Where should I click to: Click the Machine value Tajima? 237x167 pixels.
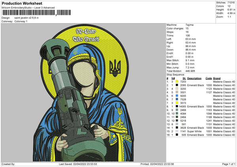[189, 25]
